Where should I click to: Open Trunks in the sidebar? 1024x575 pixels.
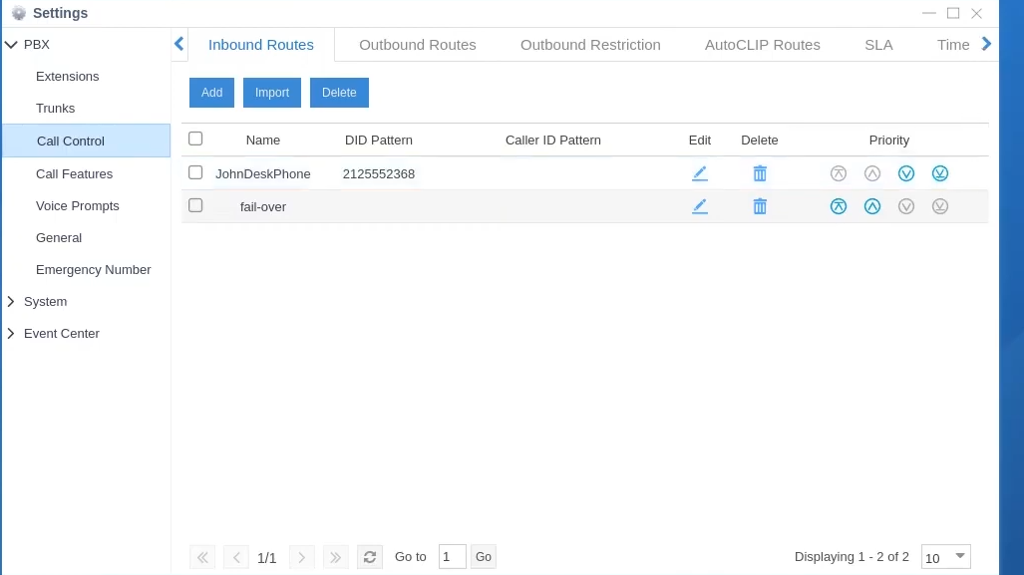coord(56,109)
